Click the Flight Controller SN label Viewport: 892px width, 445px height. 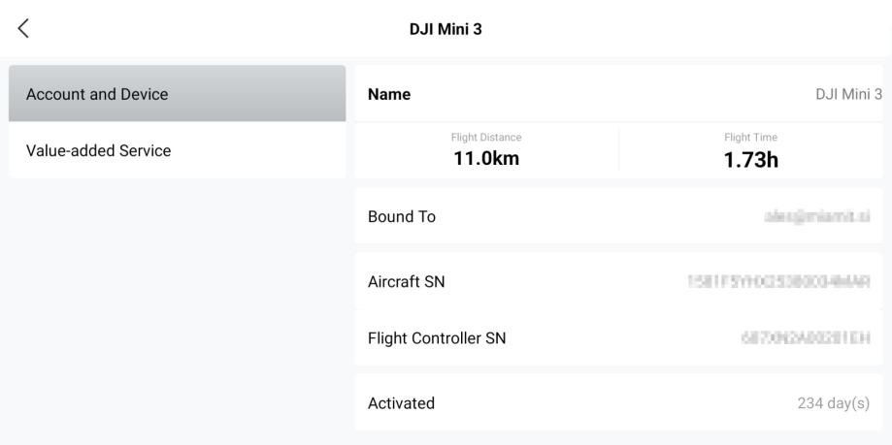[x=437, y=338]
